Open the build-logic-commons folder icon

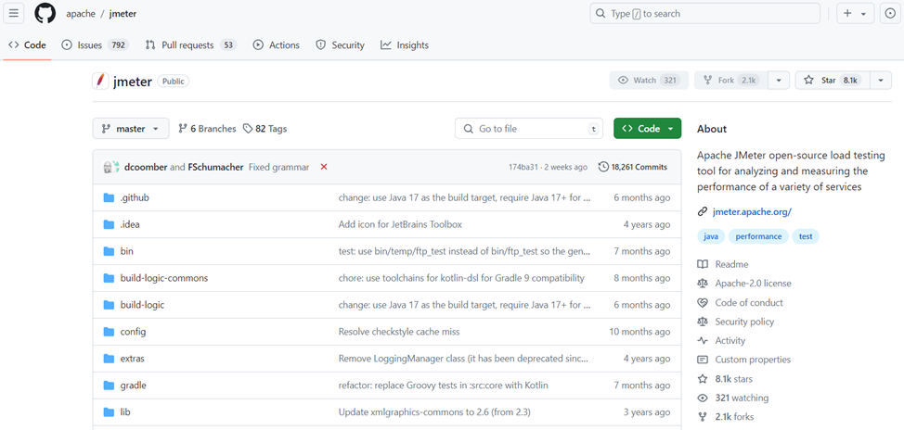(109, 278)
